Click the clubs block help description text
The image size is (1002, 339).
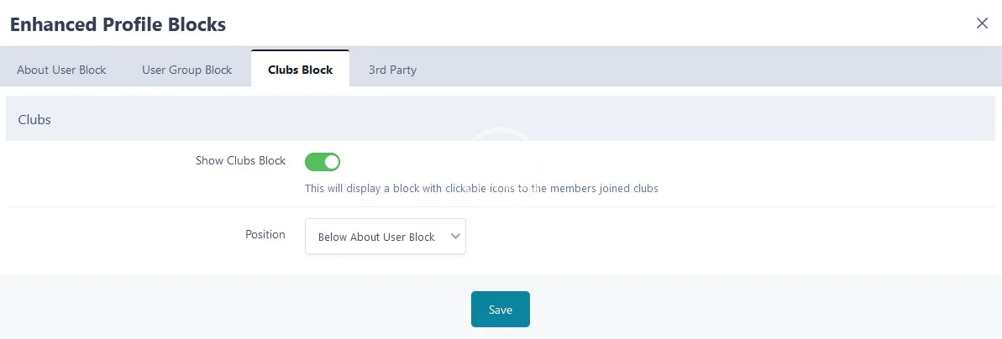[x=480, y=189]
